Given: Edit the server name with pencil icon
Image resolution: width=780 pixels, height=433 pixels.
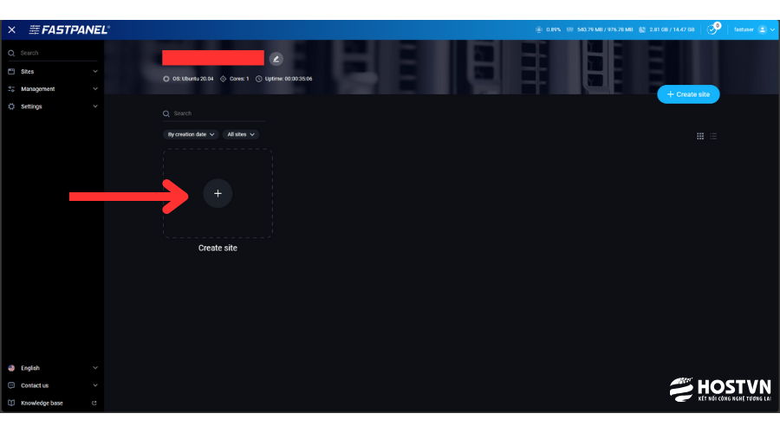Looking at the screenshot, I should click(276, 59).
